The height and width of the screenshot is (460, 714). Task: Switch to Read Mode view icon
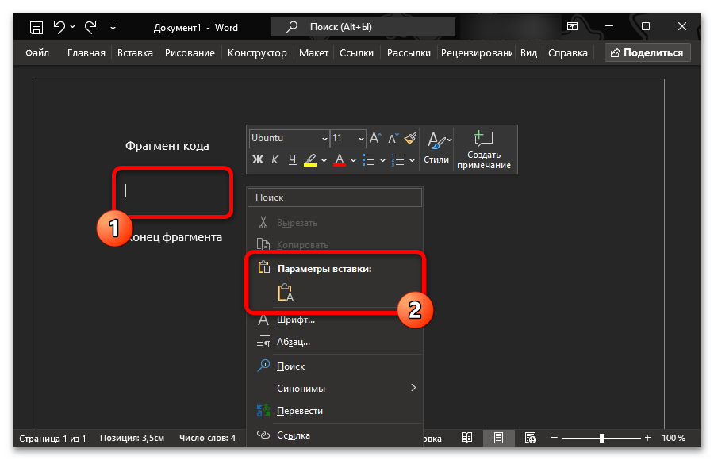click(466, 438)
